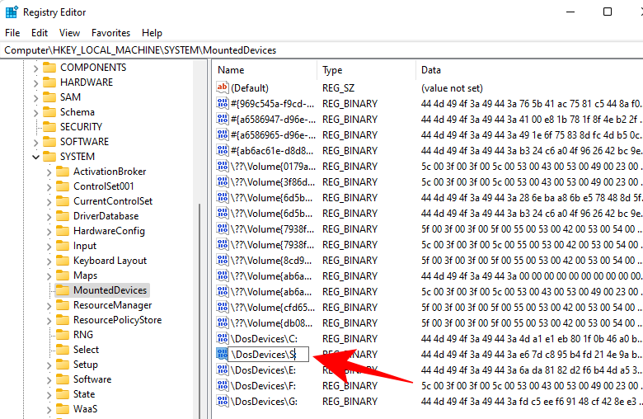Click the string icon of the (Default) value
The width and height of the screenshot is (643, 419).
[222, 88]
